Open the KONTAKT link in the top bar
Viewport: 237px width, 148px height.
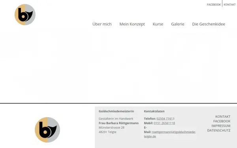point(229,5)
